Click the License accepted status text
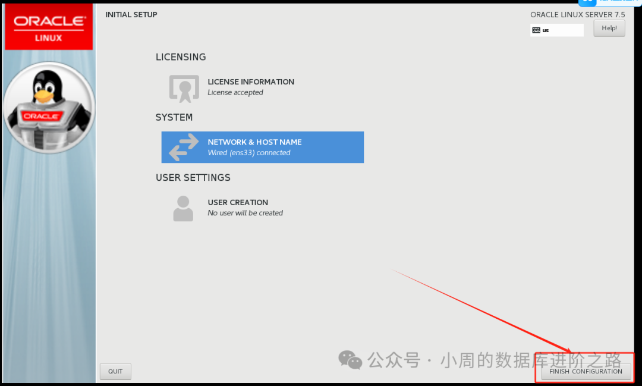This screenshot has width=642, height=386. point(235,93)
